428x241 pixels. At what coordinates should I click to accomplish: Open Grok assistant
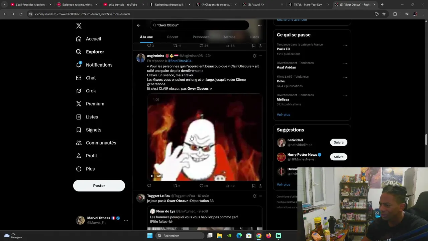(86, 91)
